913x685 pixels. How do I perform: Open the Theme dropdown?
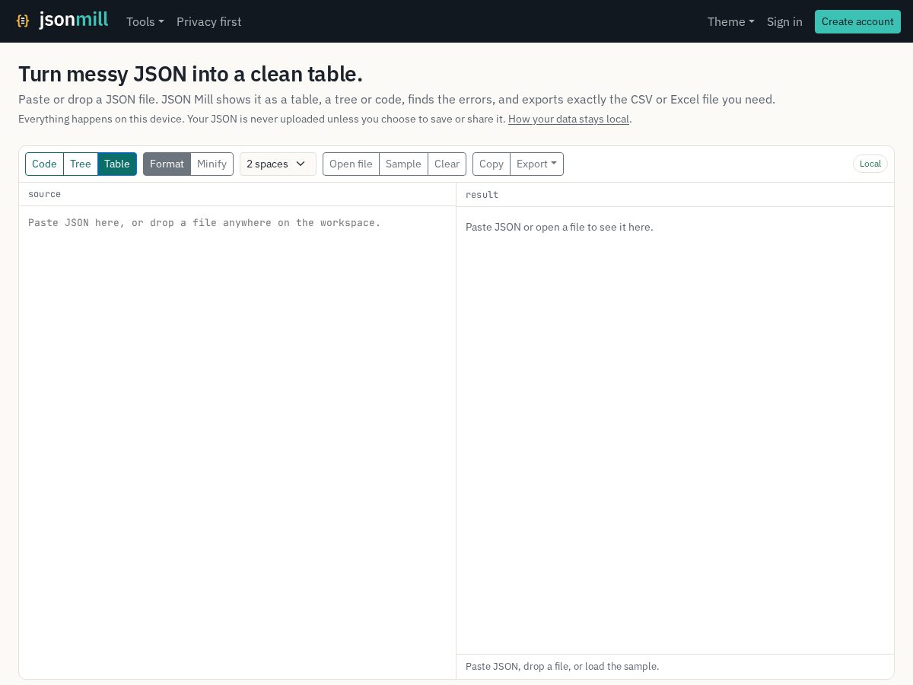731,21
